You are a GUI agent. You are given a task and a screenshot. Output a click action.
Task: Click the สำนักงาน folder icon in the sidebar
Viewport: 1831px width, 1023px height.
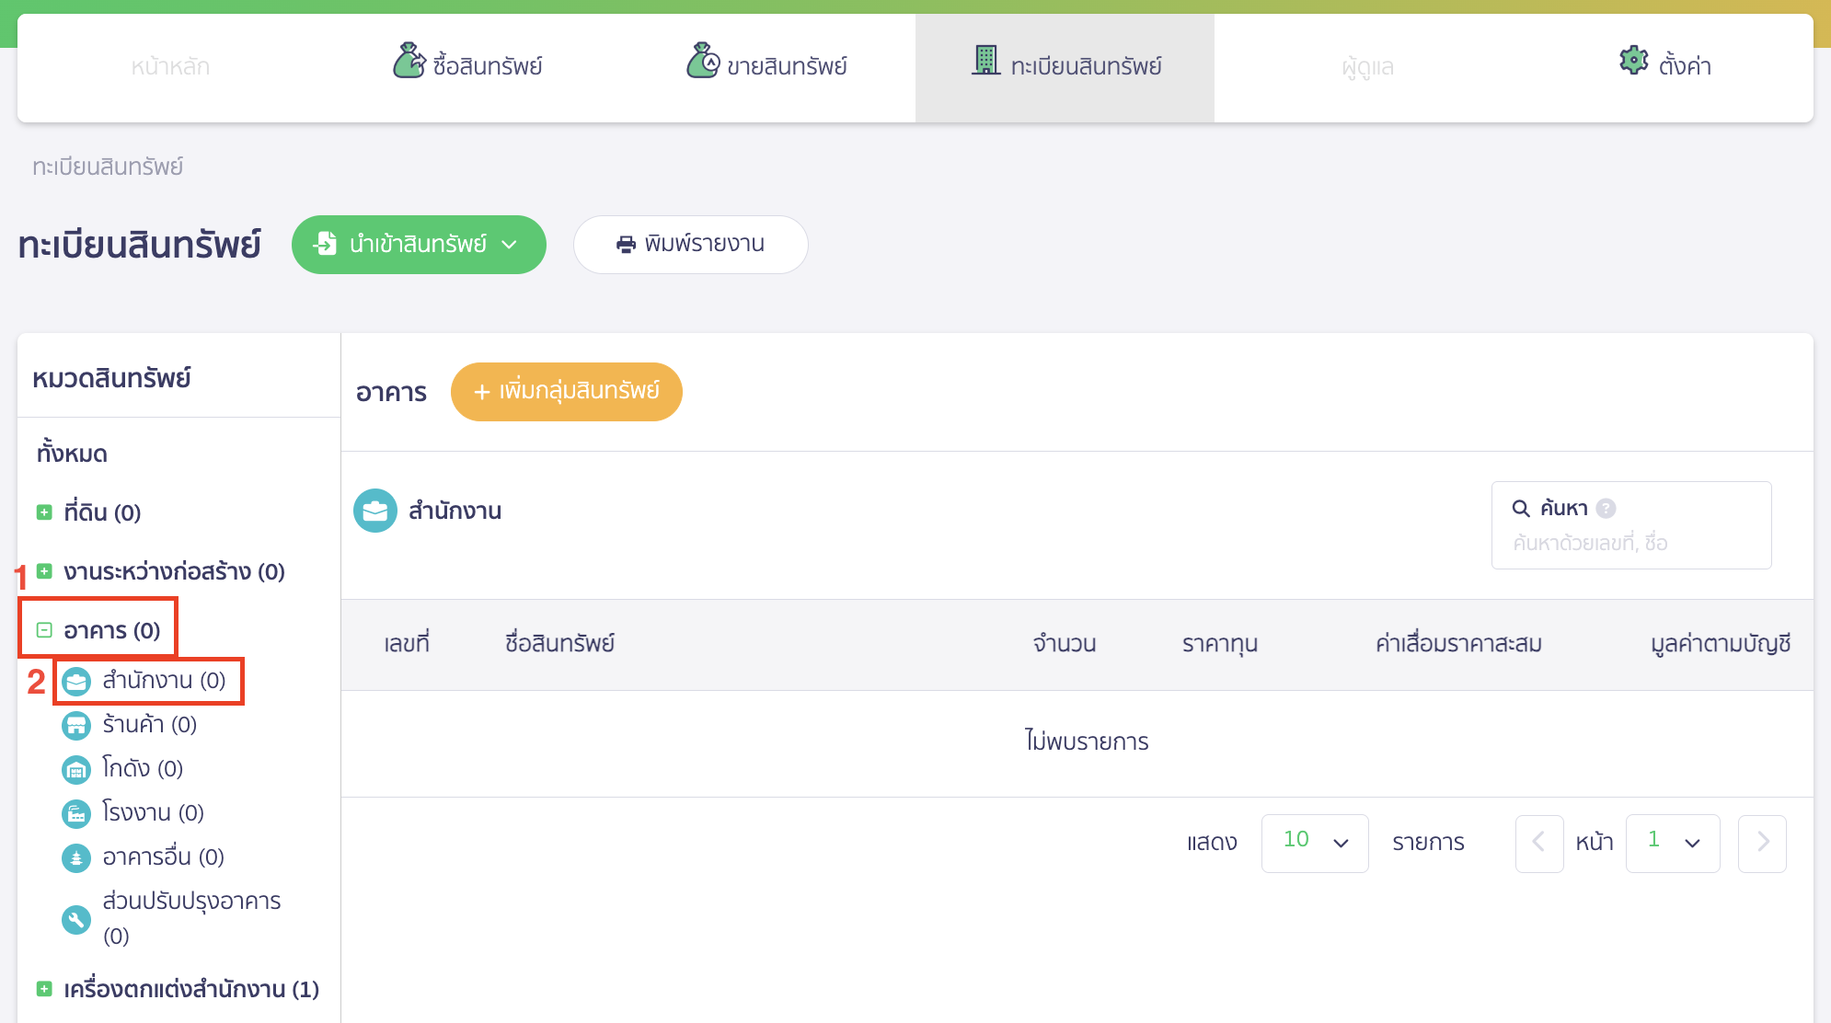(x=76, y=681)
